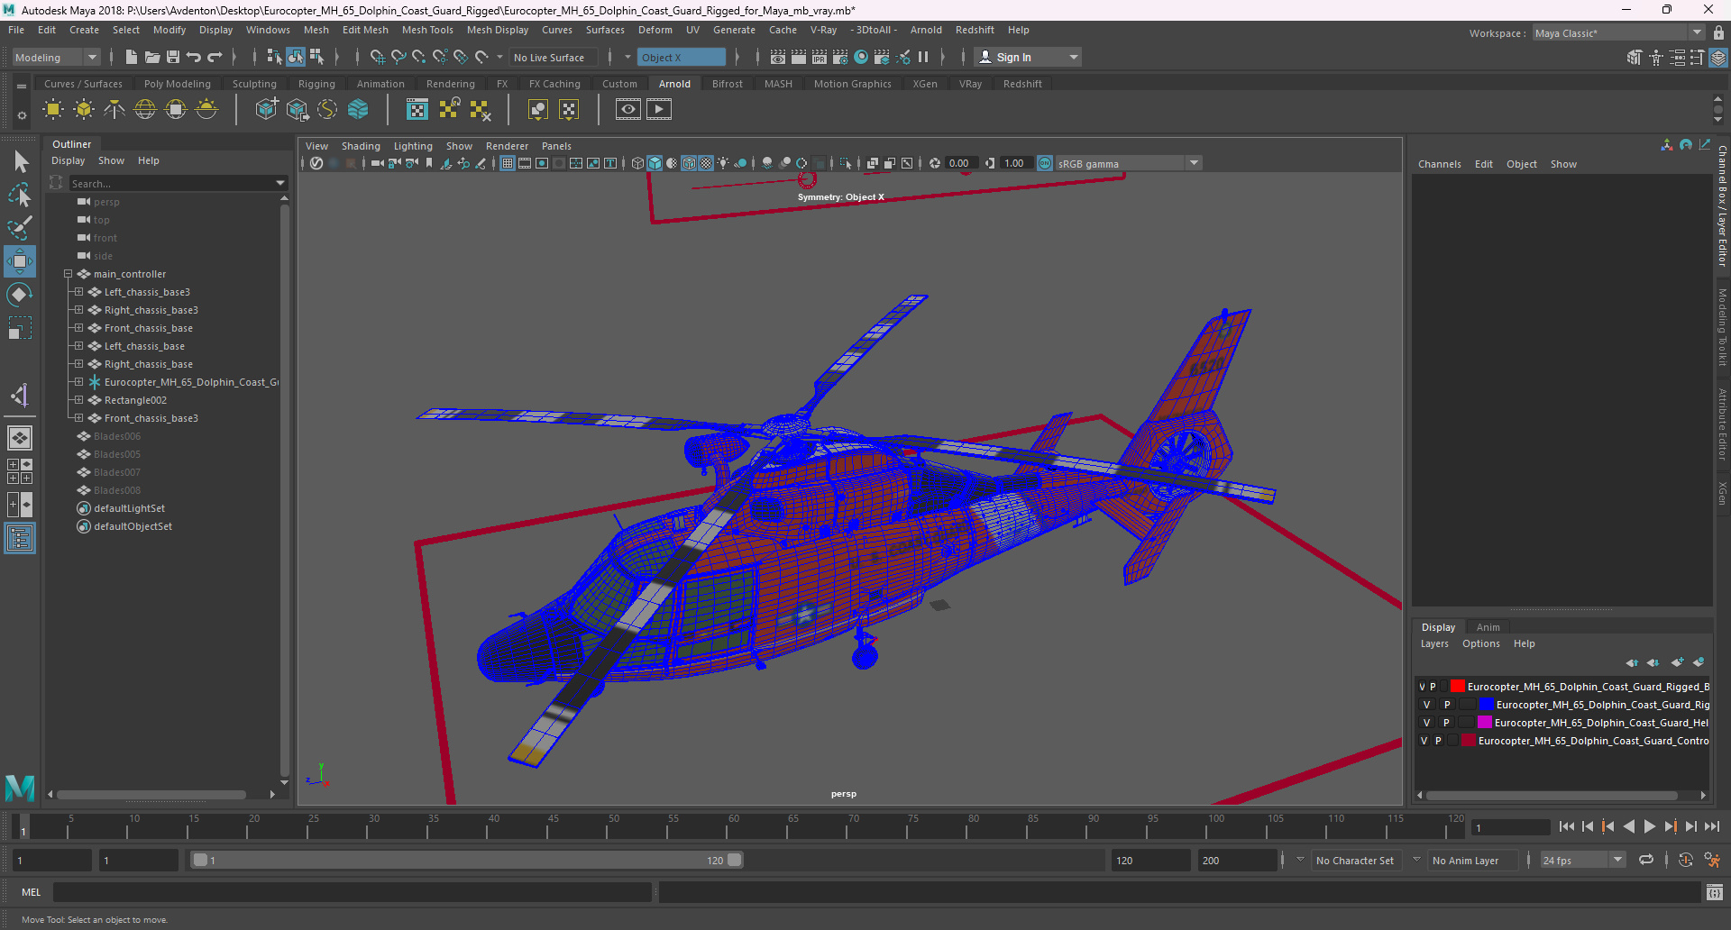
Task: Open the Object X symmetry dropdown
Action: (682, 57)
